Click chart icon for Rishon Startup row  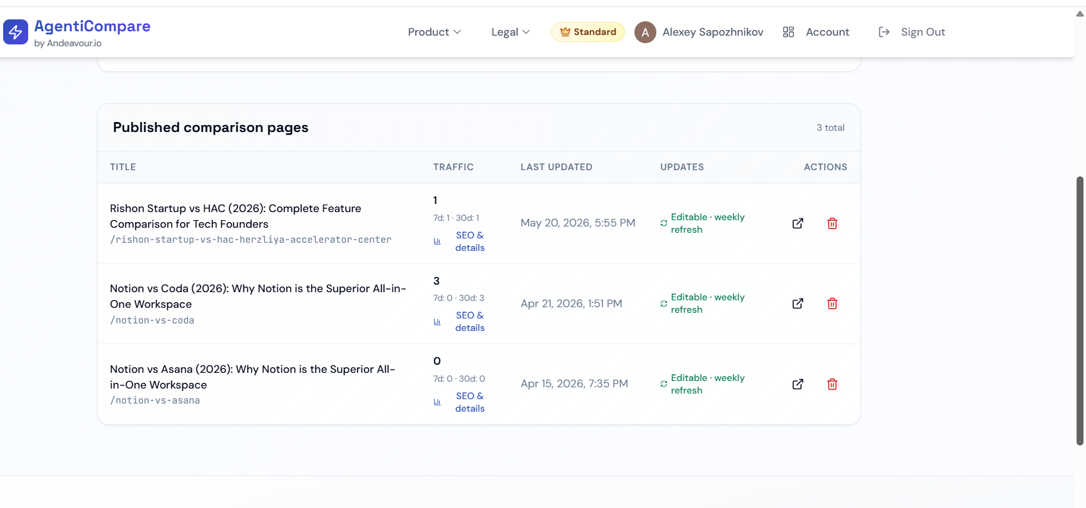(x=437, y=241)
